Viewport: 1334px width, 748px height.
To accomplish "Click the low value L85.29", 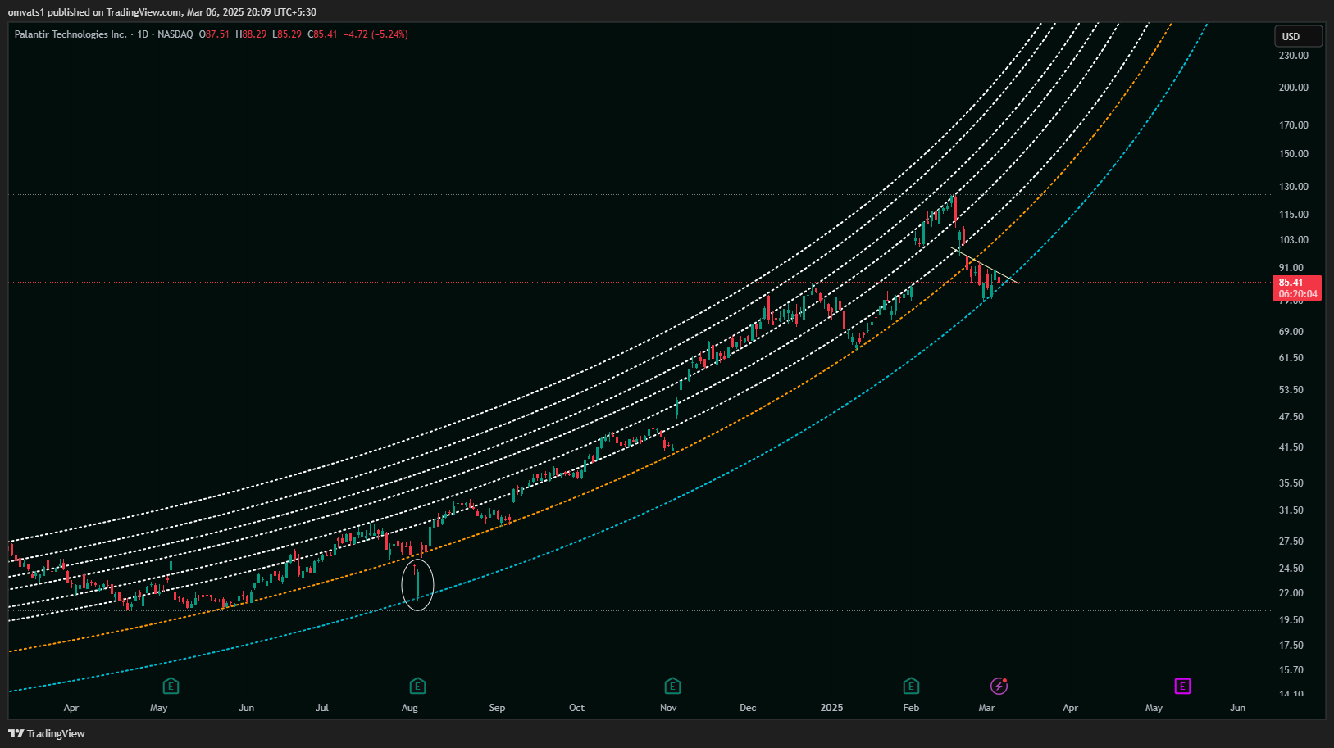I will point(287,34).
